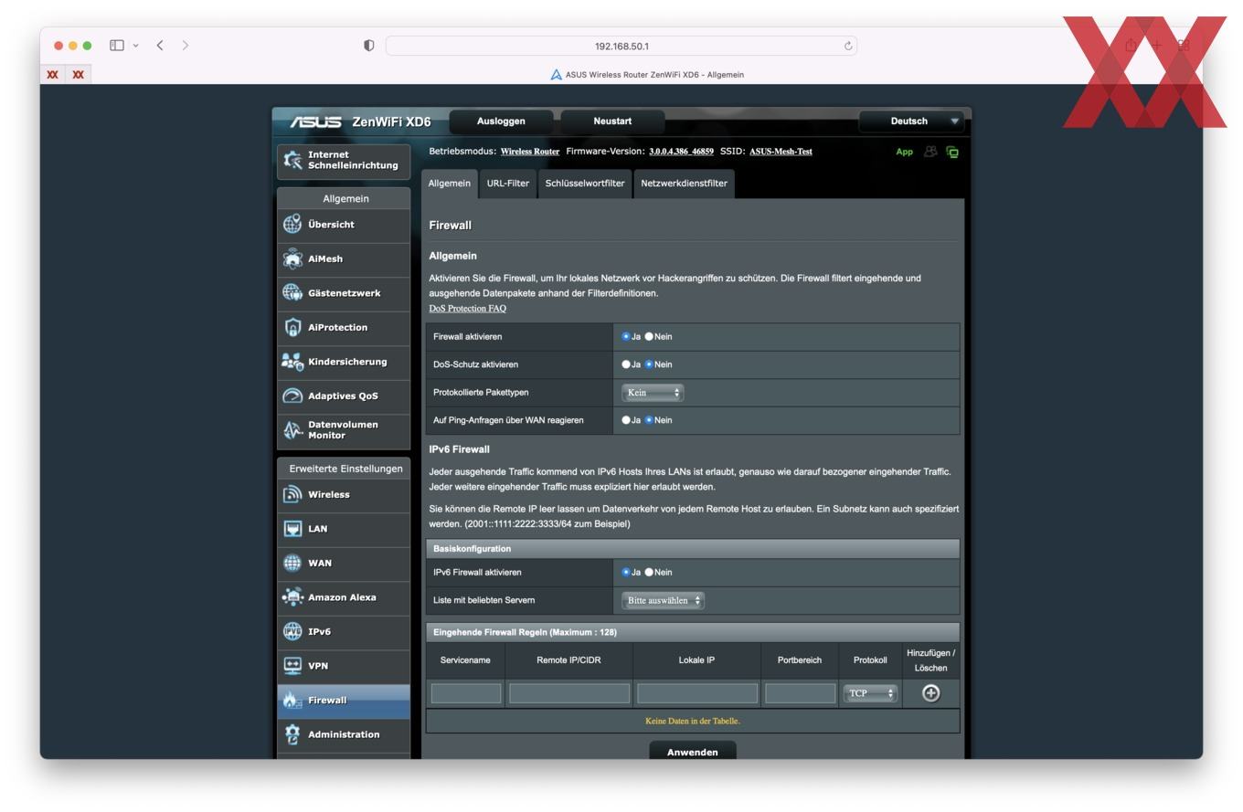Set Firewall aktivieren to Ja
The image size is (1243, 812).
tap(626, 336)
